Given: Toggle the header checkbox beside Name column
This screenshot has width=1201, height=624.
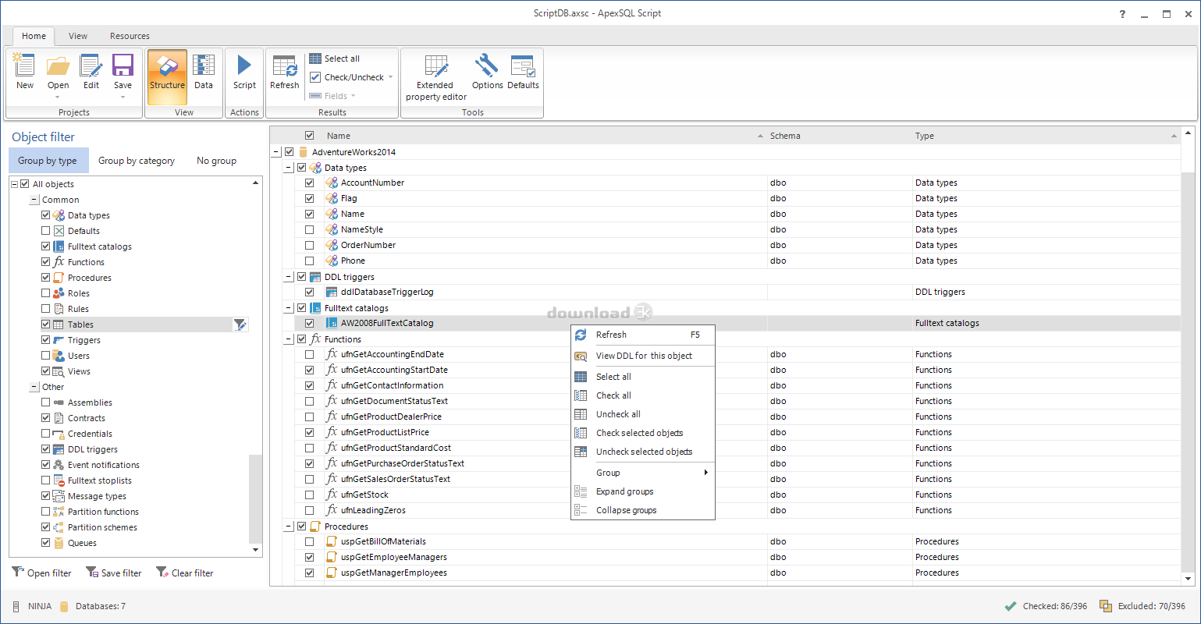Looking at the screenshot, I should coord(310,136).
